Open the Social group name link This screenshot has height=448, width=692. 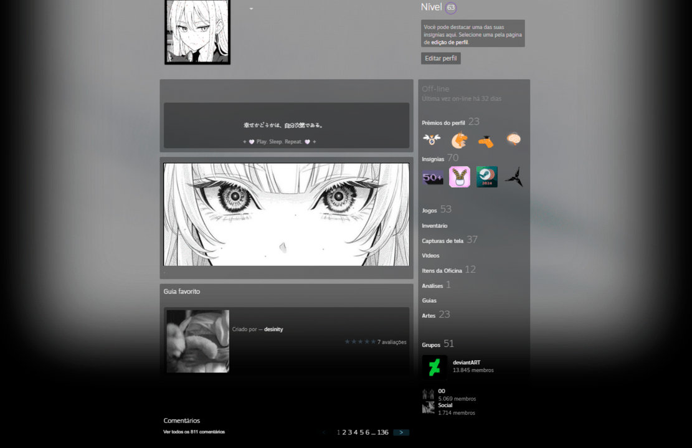point(445,405)
